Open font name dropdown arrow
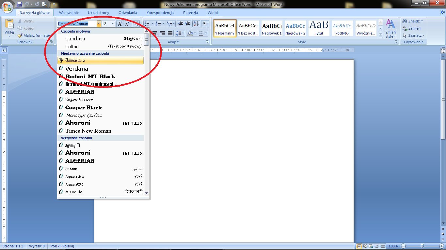Image resolution: width=446 pixels, height=250 pixels. [99, 24]
